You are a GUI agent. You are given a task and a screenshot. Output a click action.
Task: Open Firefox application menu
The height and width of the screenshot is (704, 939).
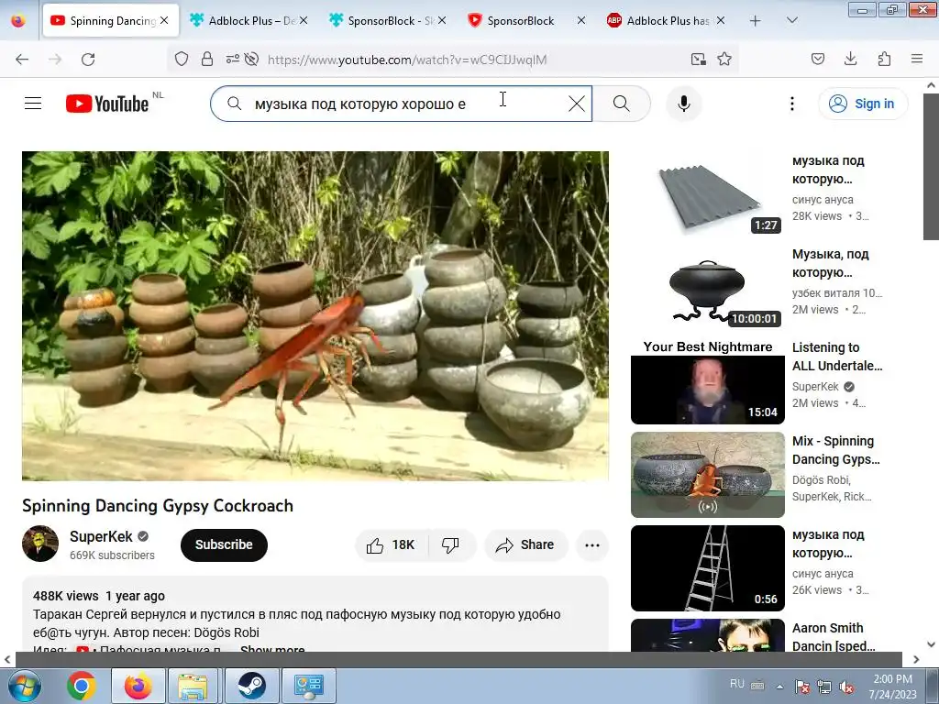tap(917, 59)
